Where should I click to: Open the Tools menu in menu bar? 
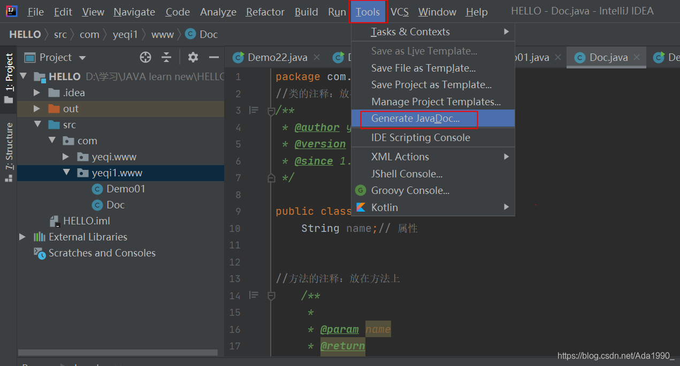point(368,12)
